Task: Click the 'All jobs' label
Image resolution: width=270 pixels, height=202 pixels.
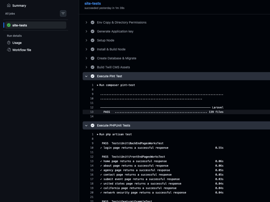Action: [x=10, y=13]
